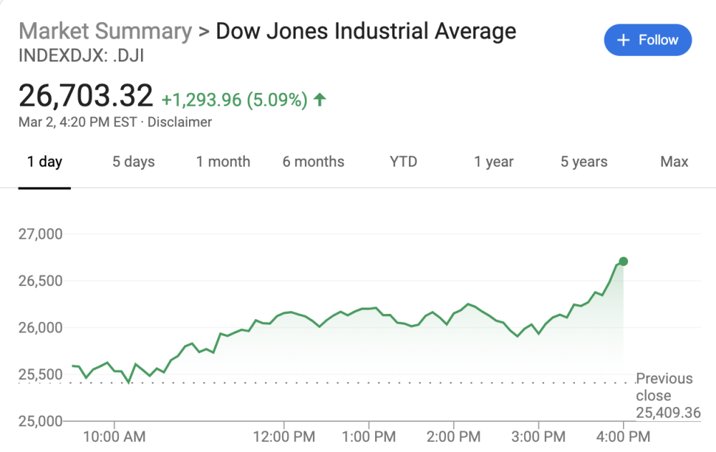Select the Max range tab
This screenshot has height=452, width=716.
674,162
